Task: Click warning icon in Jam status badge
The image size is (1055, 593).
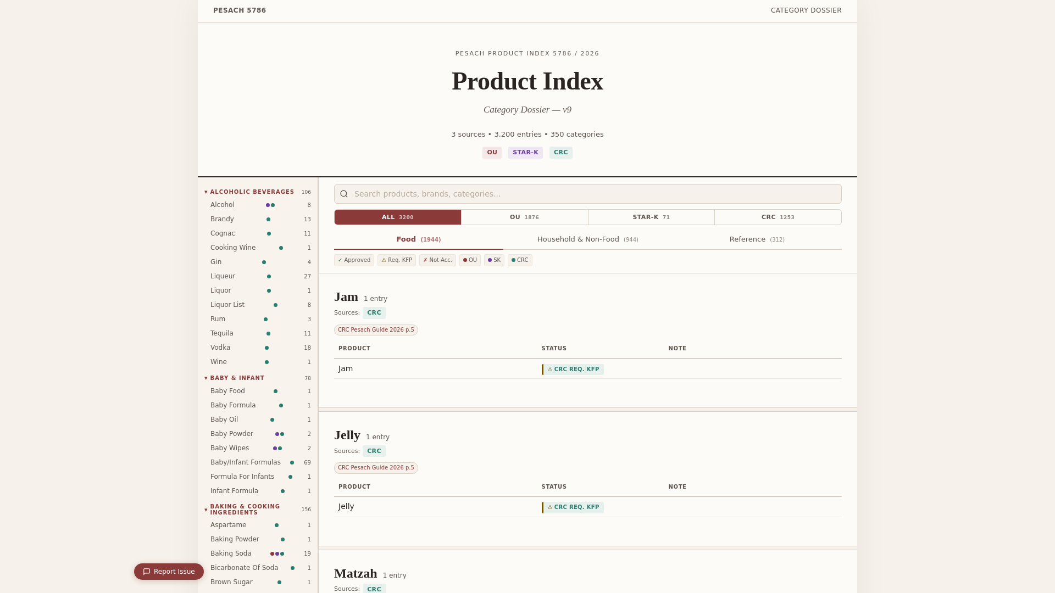Action: 550,370
